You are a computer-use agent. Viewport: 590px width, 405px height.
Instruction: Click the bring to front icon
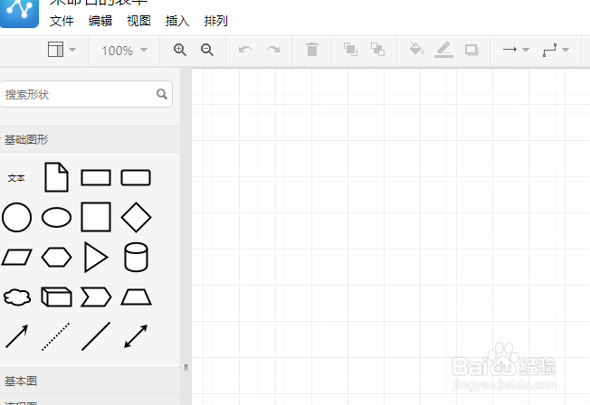click(350, 49)
